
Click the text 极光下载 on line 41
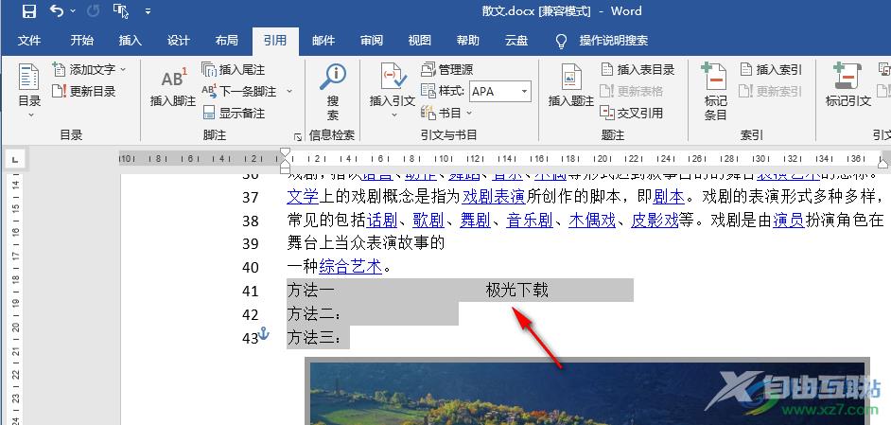point(517,291)
